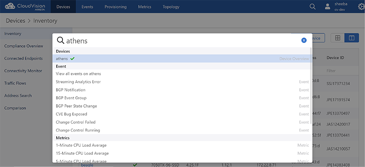Clear the search with blue X icon
This screenshot has height=167, width=365.
point(304,40)
